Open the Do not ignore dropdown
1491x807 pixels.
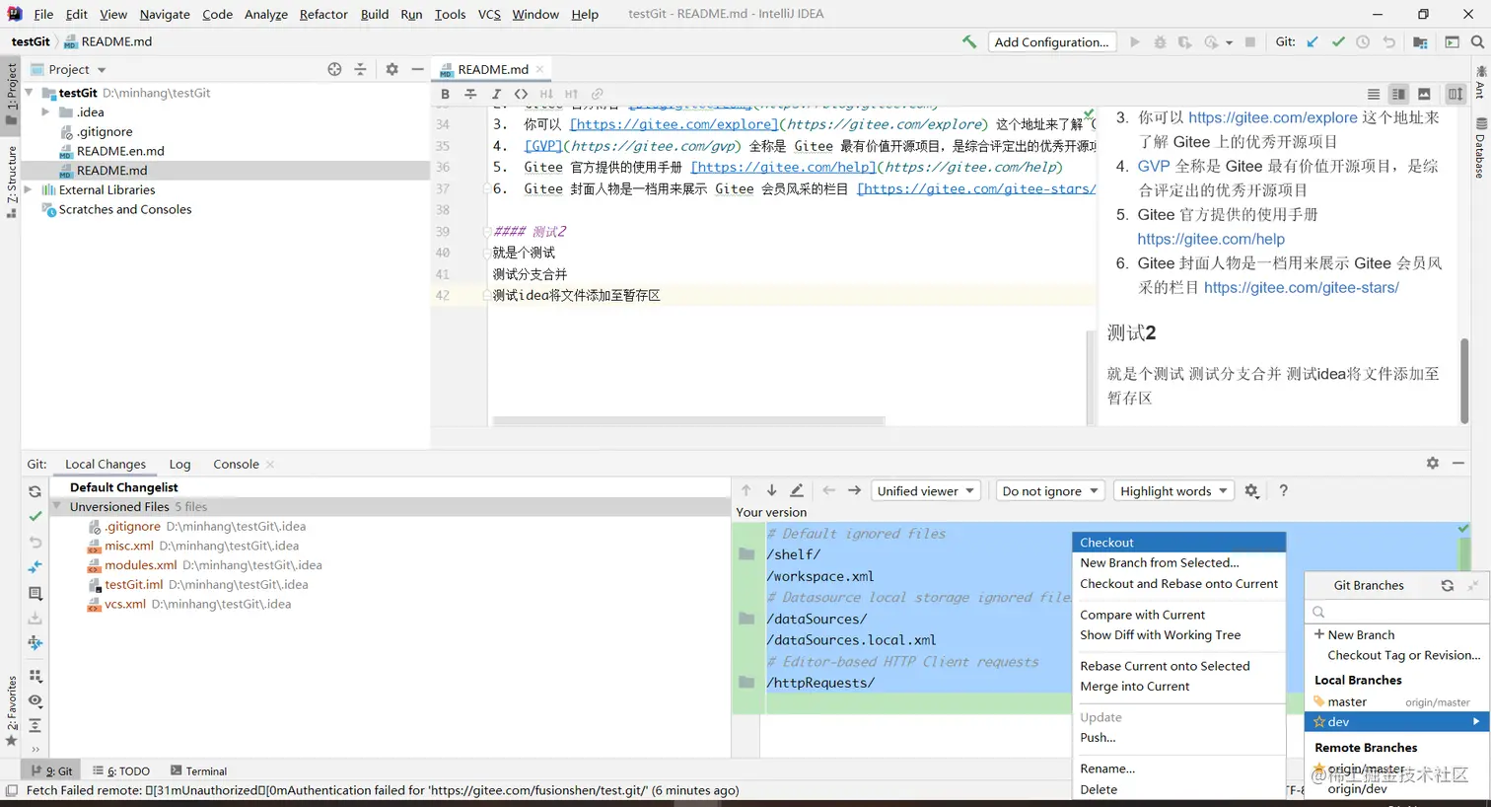pyautogui.click(x=1051, y=490)
